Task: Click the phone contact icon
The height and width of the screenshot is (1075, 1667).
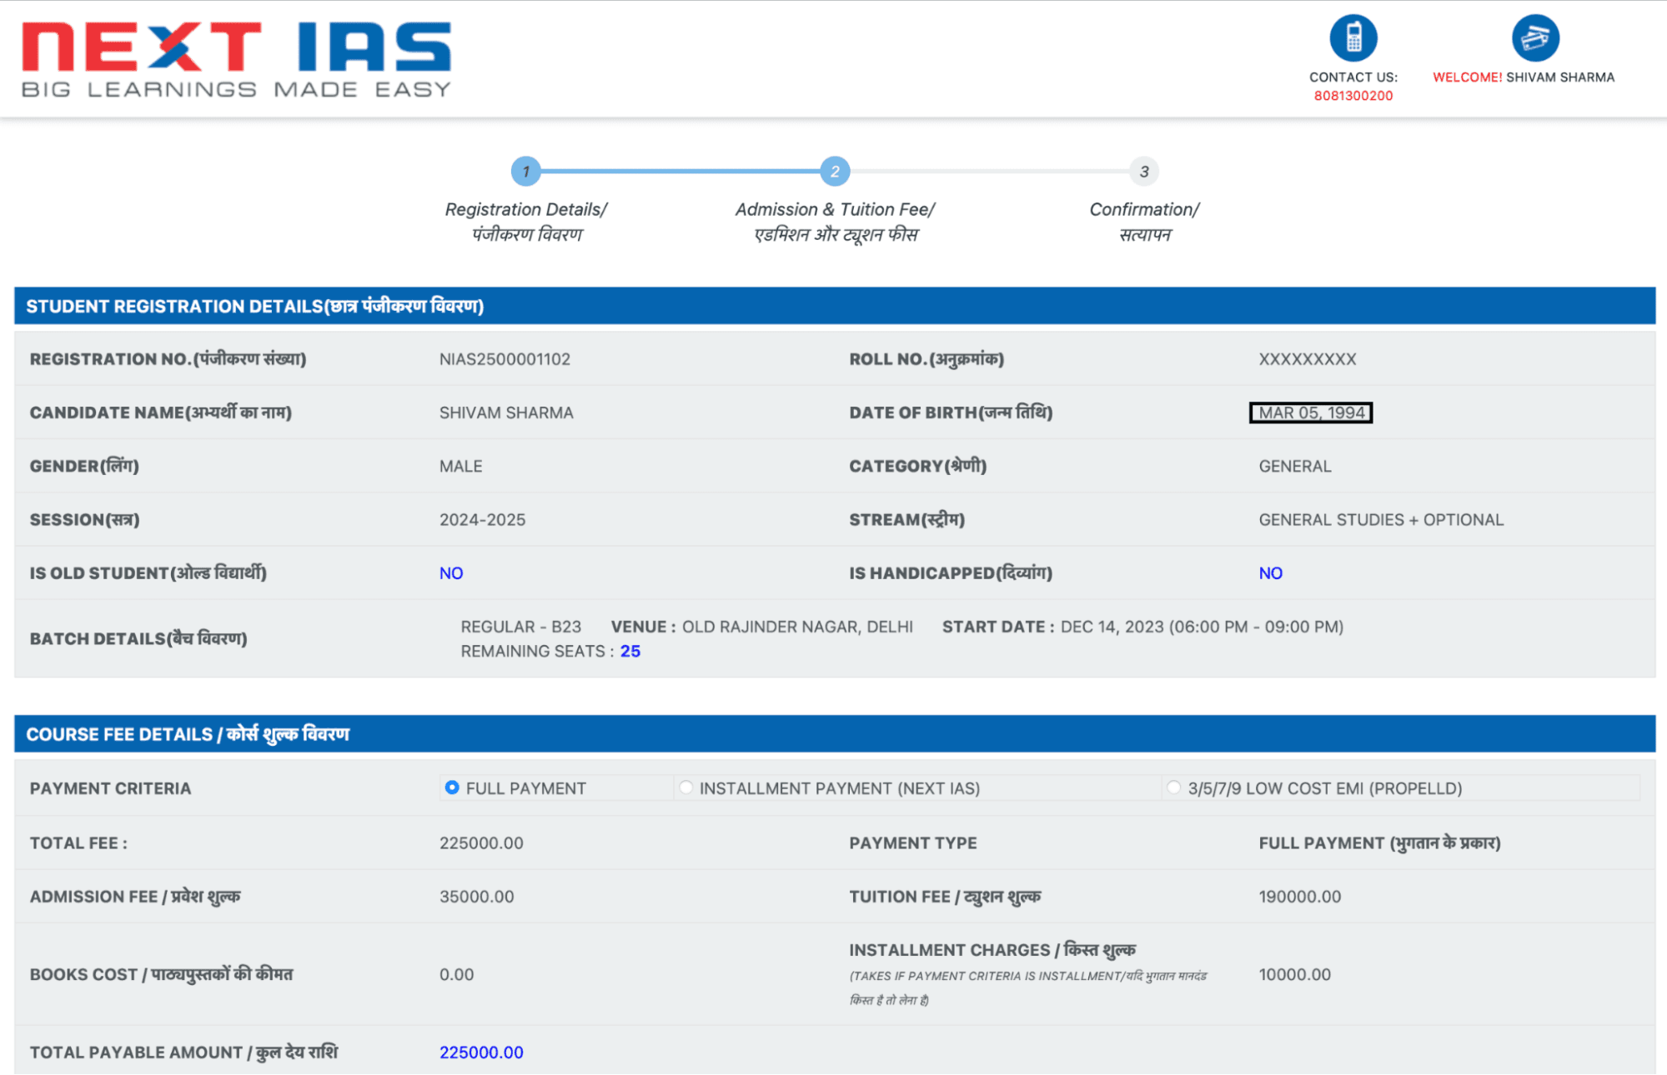Action: point(1353,37)
